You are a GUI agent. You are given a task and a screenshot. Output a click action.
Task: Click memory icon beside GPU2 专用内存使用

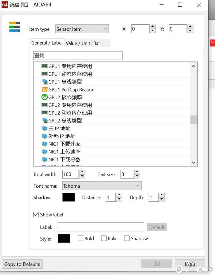point(45,105)
